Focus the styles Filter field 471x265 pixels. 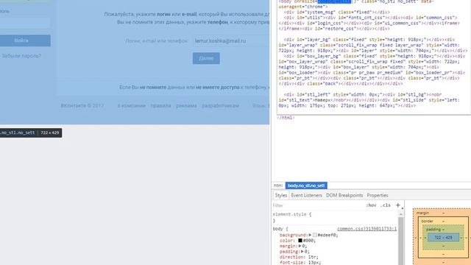(x=318, y=205)
